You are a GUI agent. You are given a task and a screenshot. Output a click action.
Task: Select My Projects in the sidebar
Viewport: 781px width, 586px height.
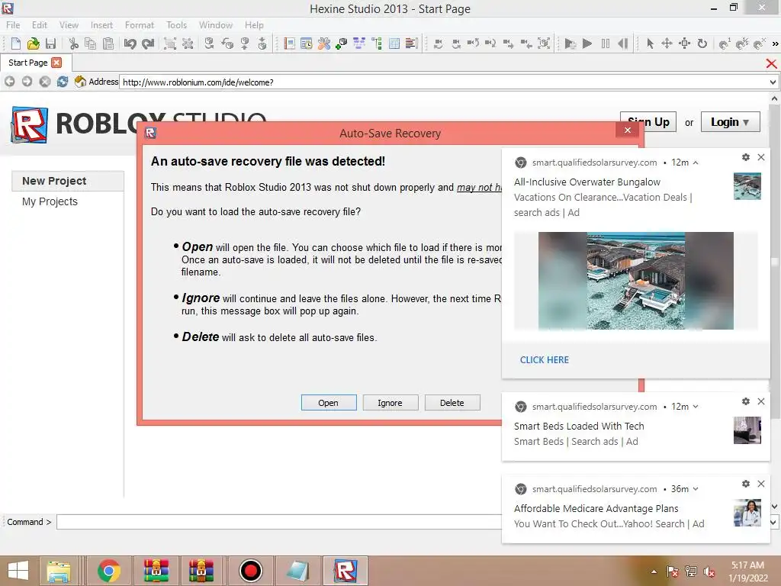point(50,201)
